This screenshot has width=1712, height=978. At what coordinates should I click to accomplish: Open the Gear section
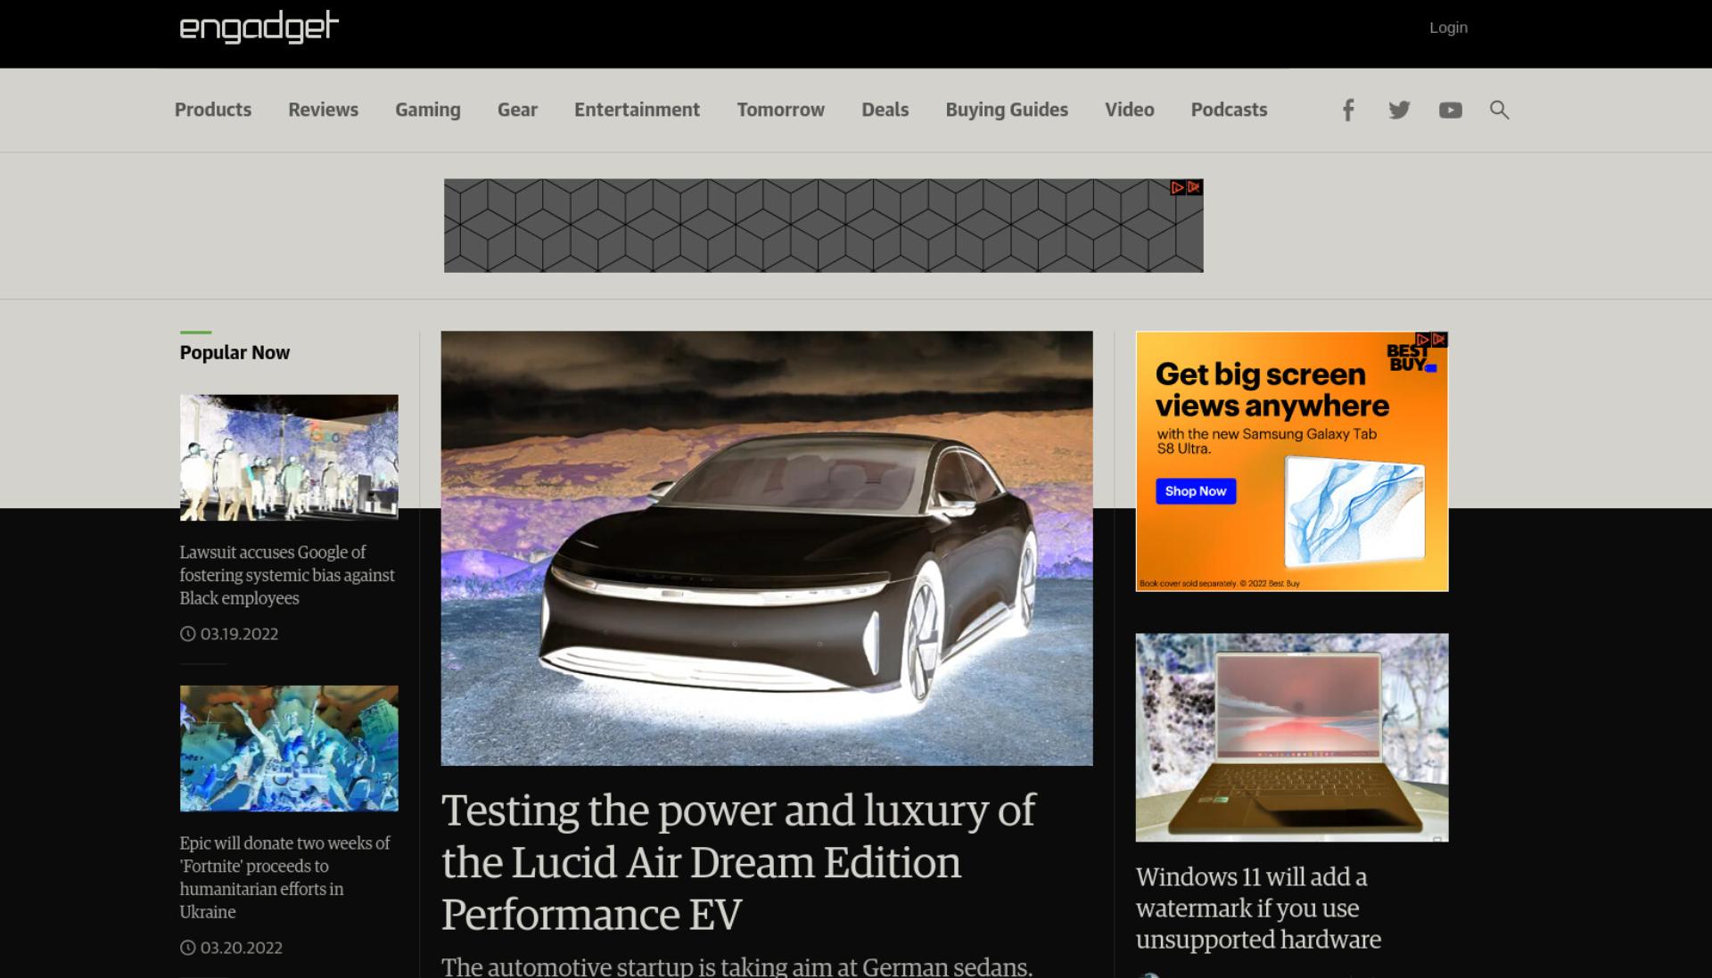click(517, 110)
